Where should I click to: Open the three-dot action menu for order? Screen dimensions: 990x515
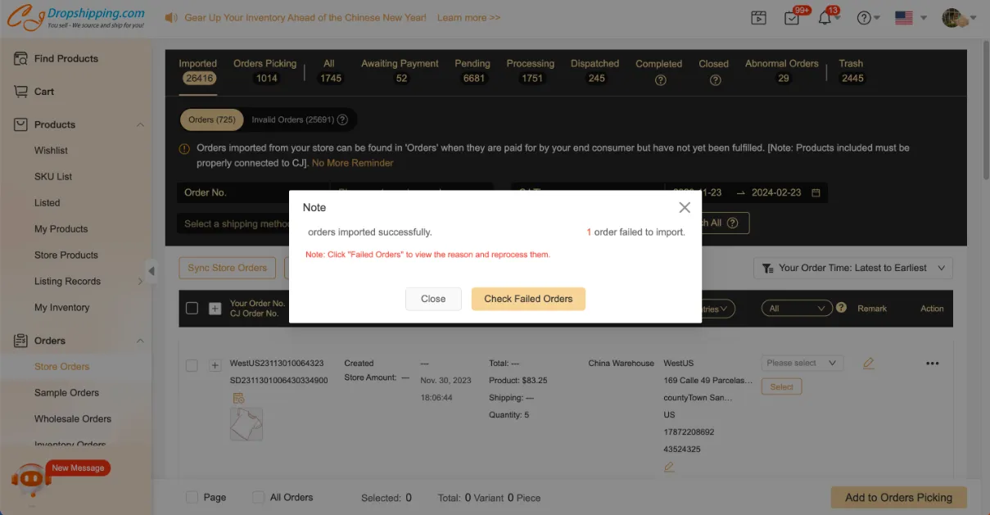[932, 364]
